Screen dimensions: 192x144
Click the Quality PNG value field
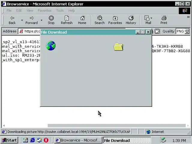coord(180,31)
